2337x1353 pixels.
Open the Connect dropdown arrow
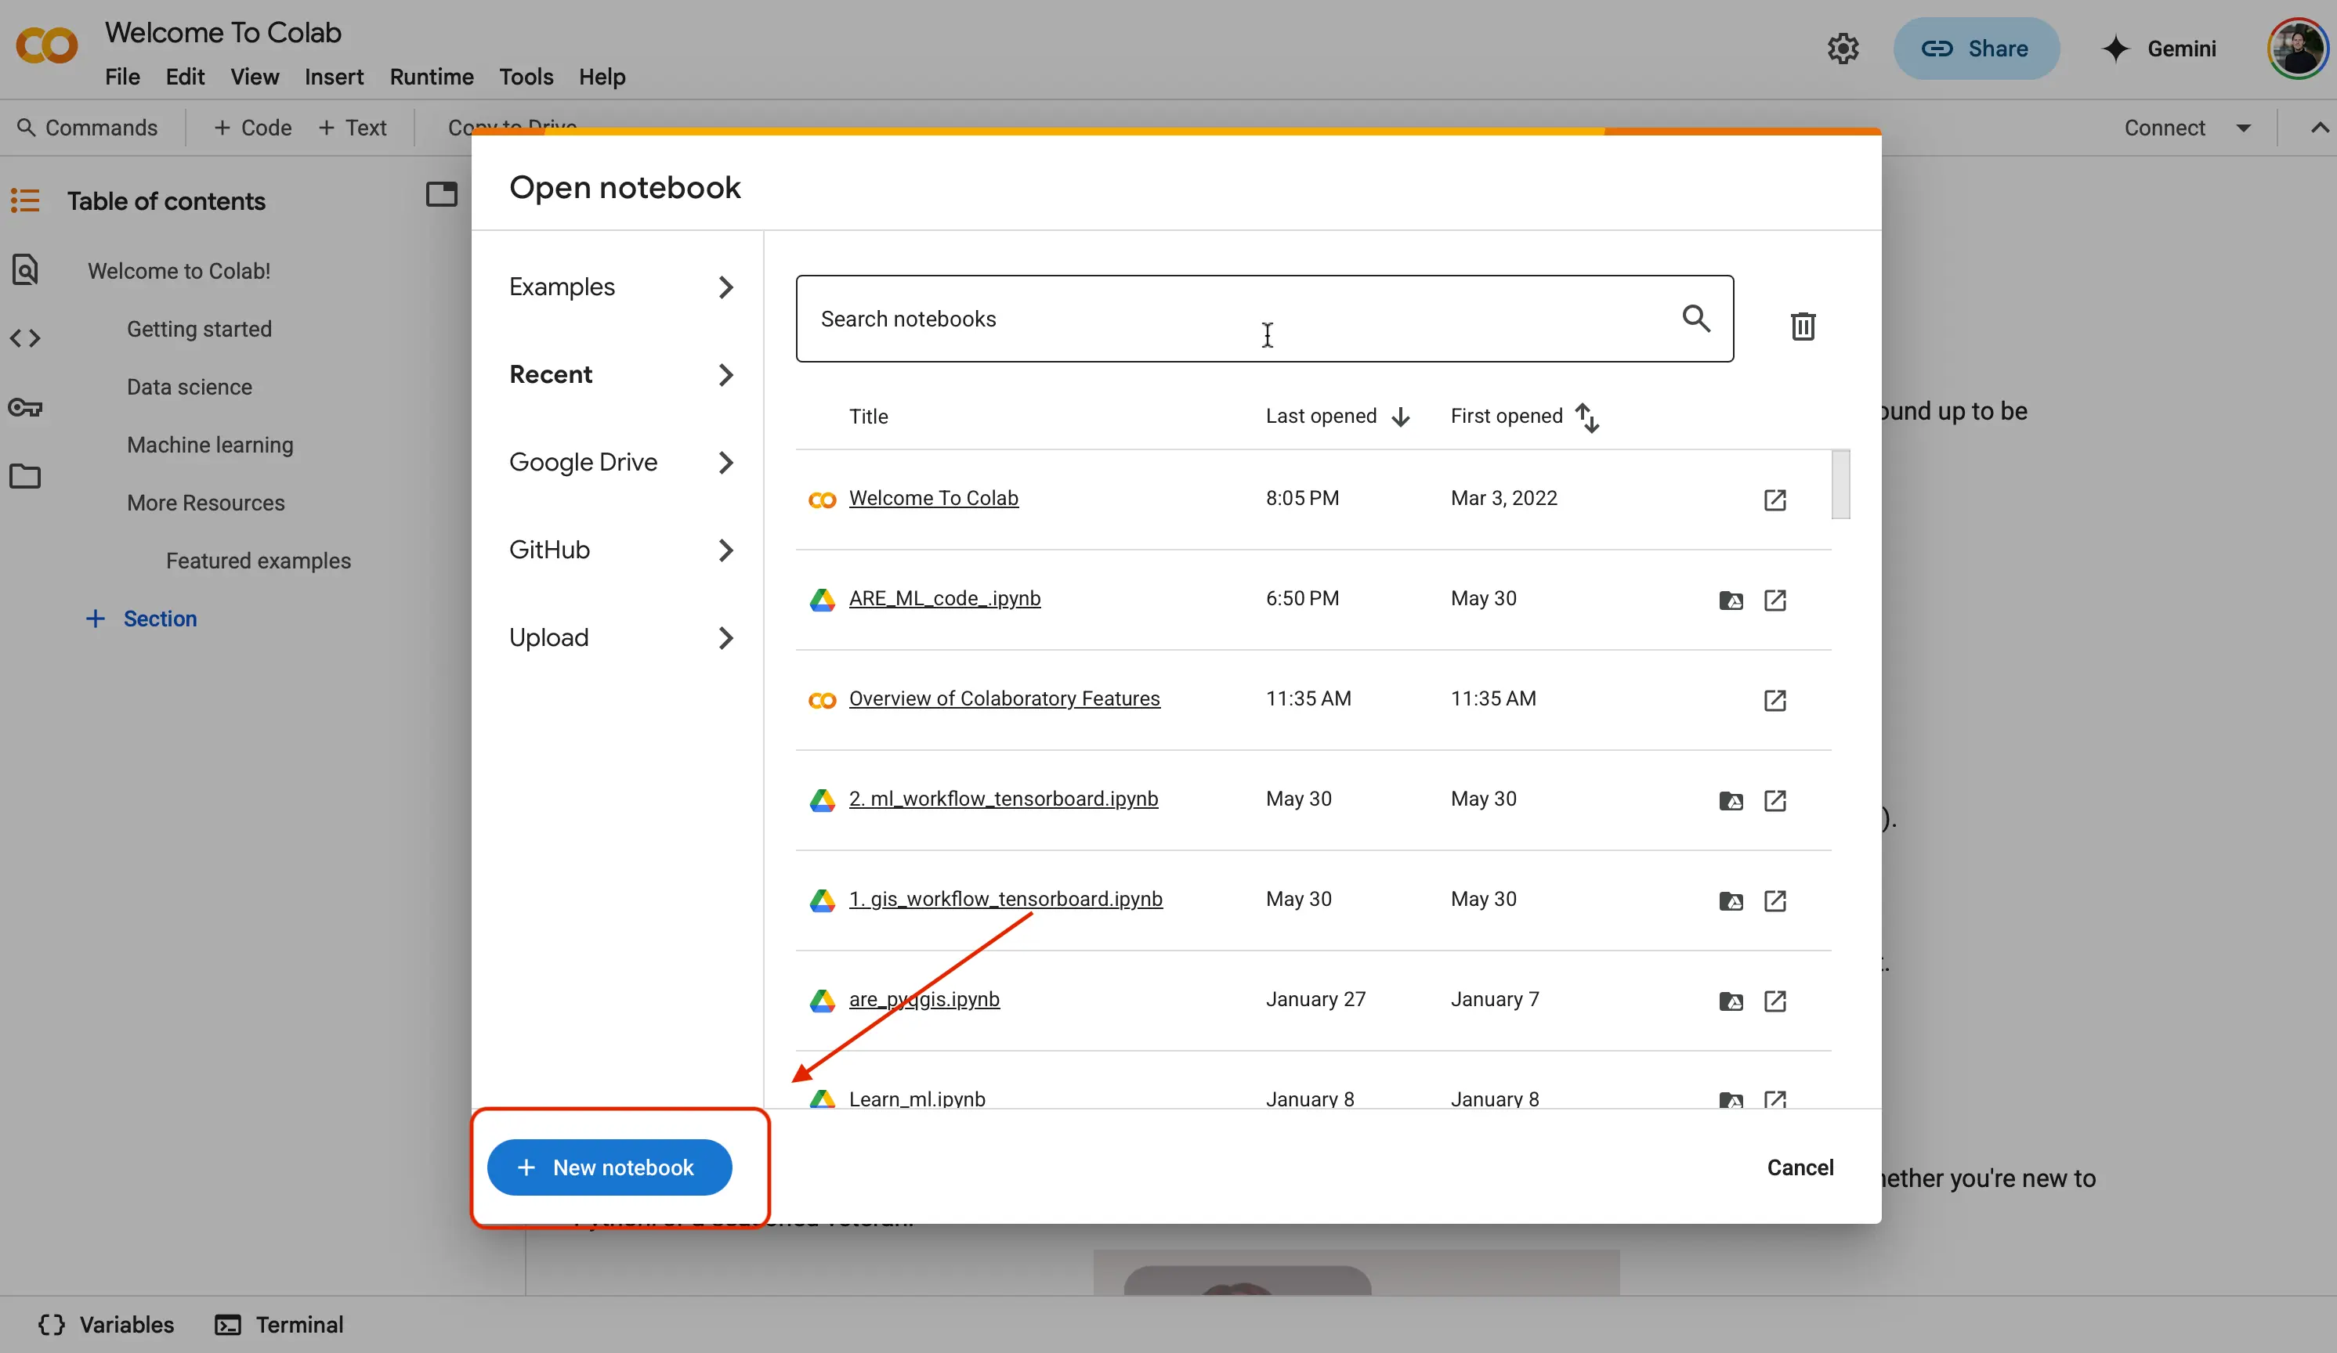[x=2243, y=128]
